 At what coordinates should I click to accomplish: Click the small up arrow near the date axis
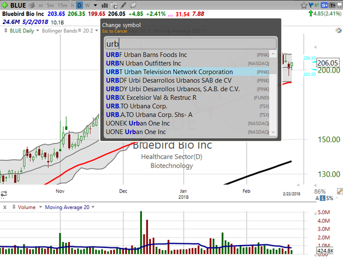pos(298,185)
